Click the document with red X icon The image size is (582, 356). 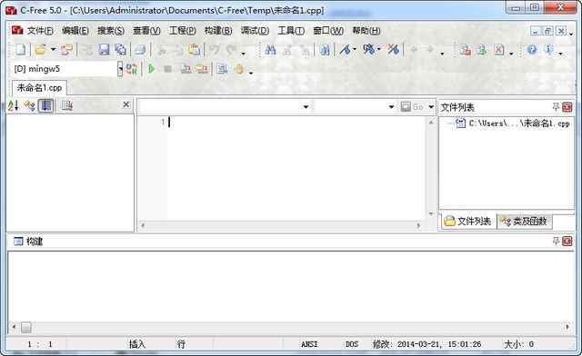(499, 49)
